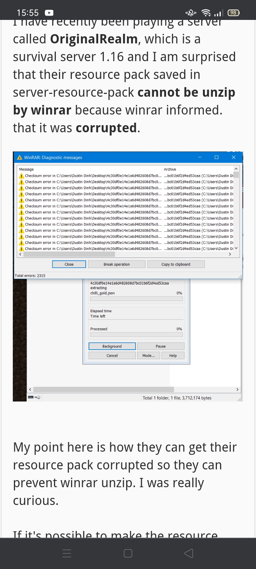The width and height of the screenshot is (256, 569).
Task: Maximize the WinRAR Diagnostic messages window
Action: click(x=217, y=157)
